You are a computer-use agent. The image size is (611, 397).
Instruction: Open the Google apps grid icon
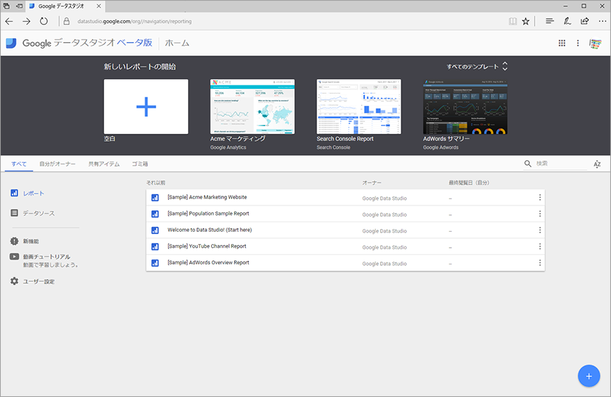pos(562,43)
